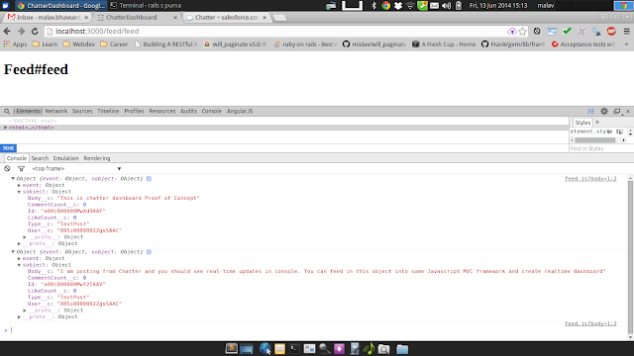Switch to the Rendering drawer tab
The height and width of the screenshot is (356, 634).
[97, 158]
